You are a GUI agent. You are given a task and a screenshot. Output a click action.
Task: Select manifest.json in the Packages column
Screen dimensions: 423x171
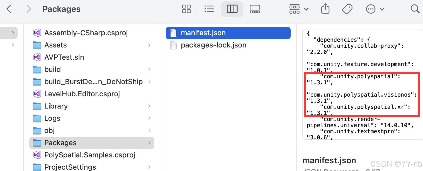point(228,33)
